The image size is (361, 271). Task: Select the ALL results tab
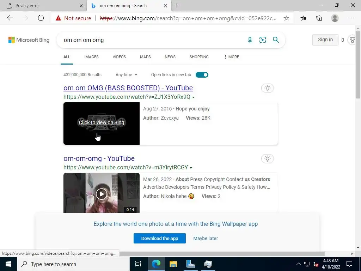point(67,57)
